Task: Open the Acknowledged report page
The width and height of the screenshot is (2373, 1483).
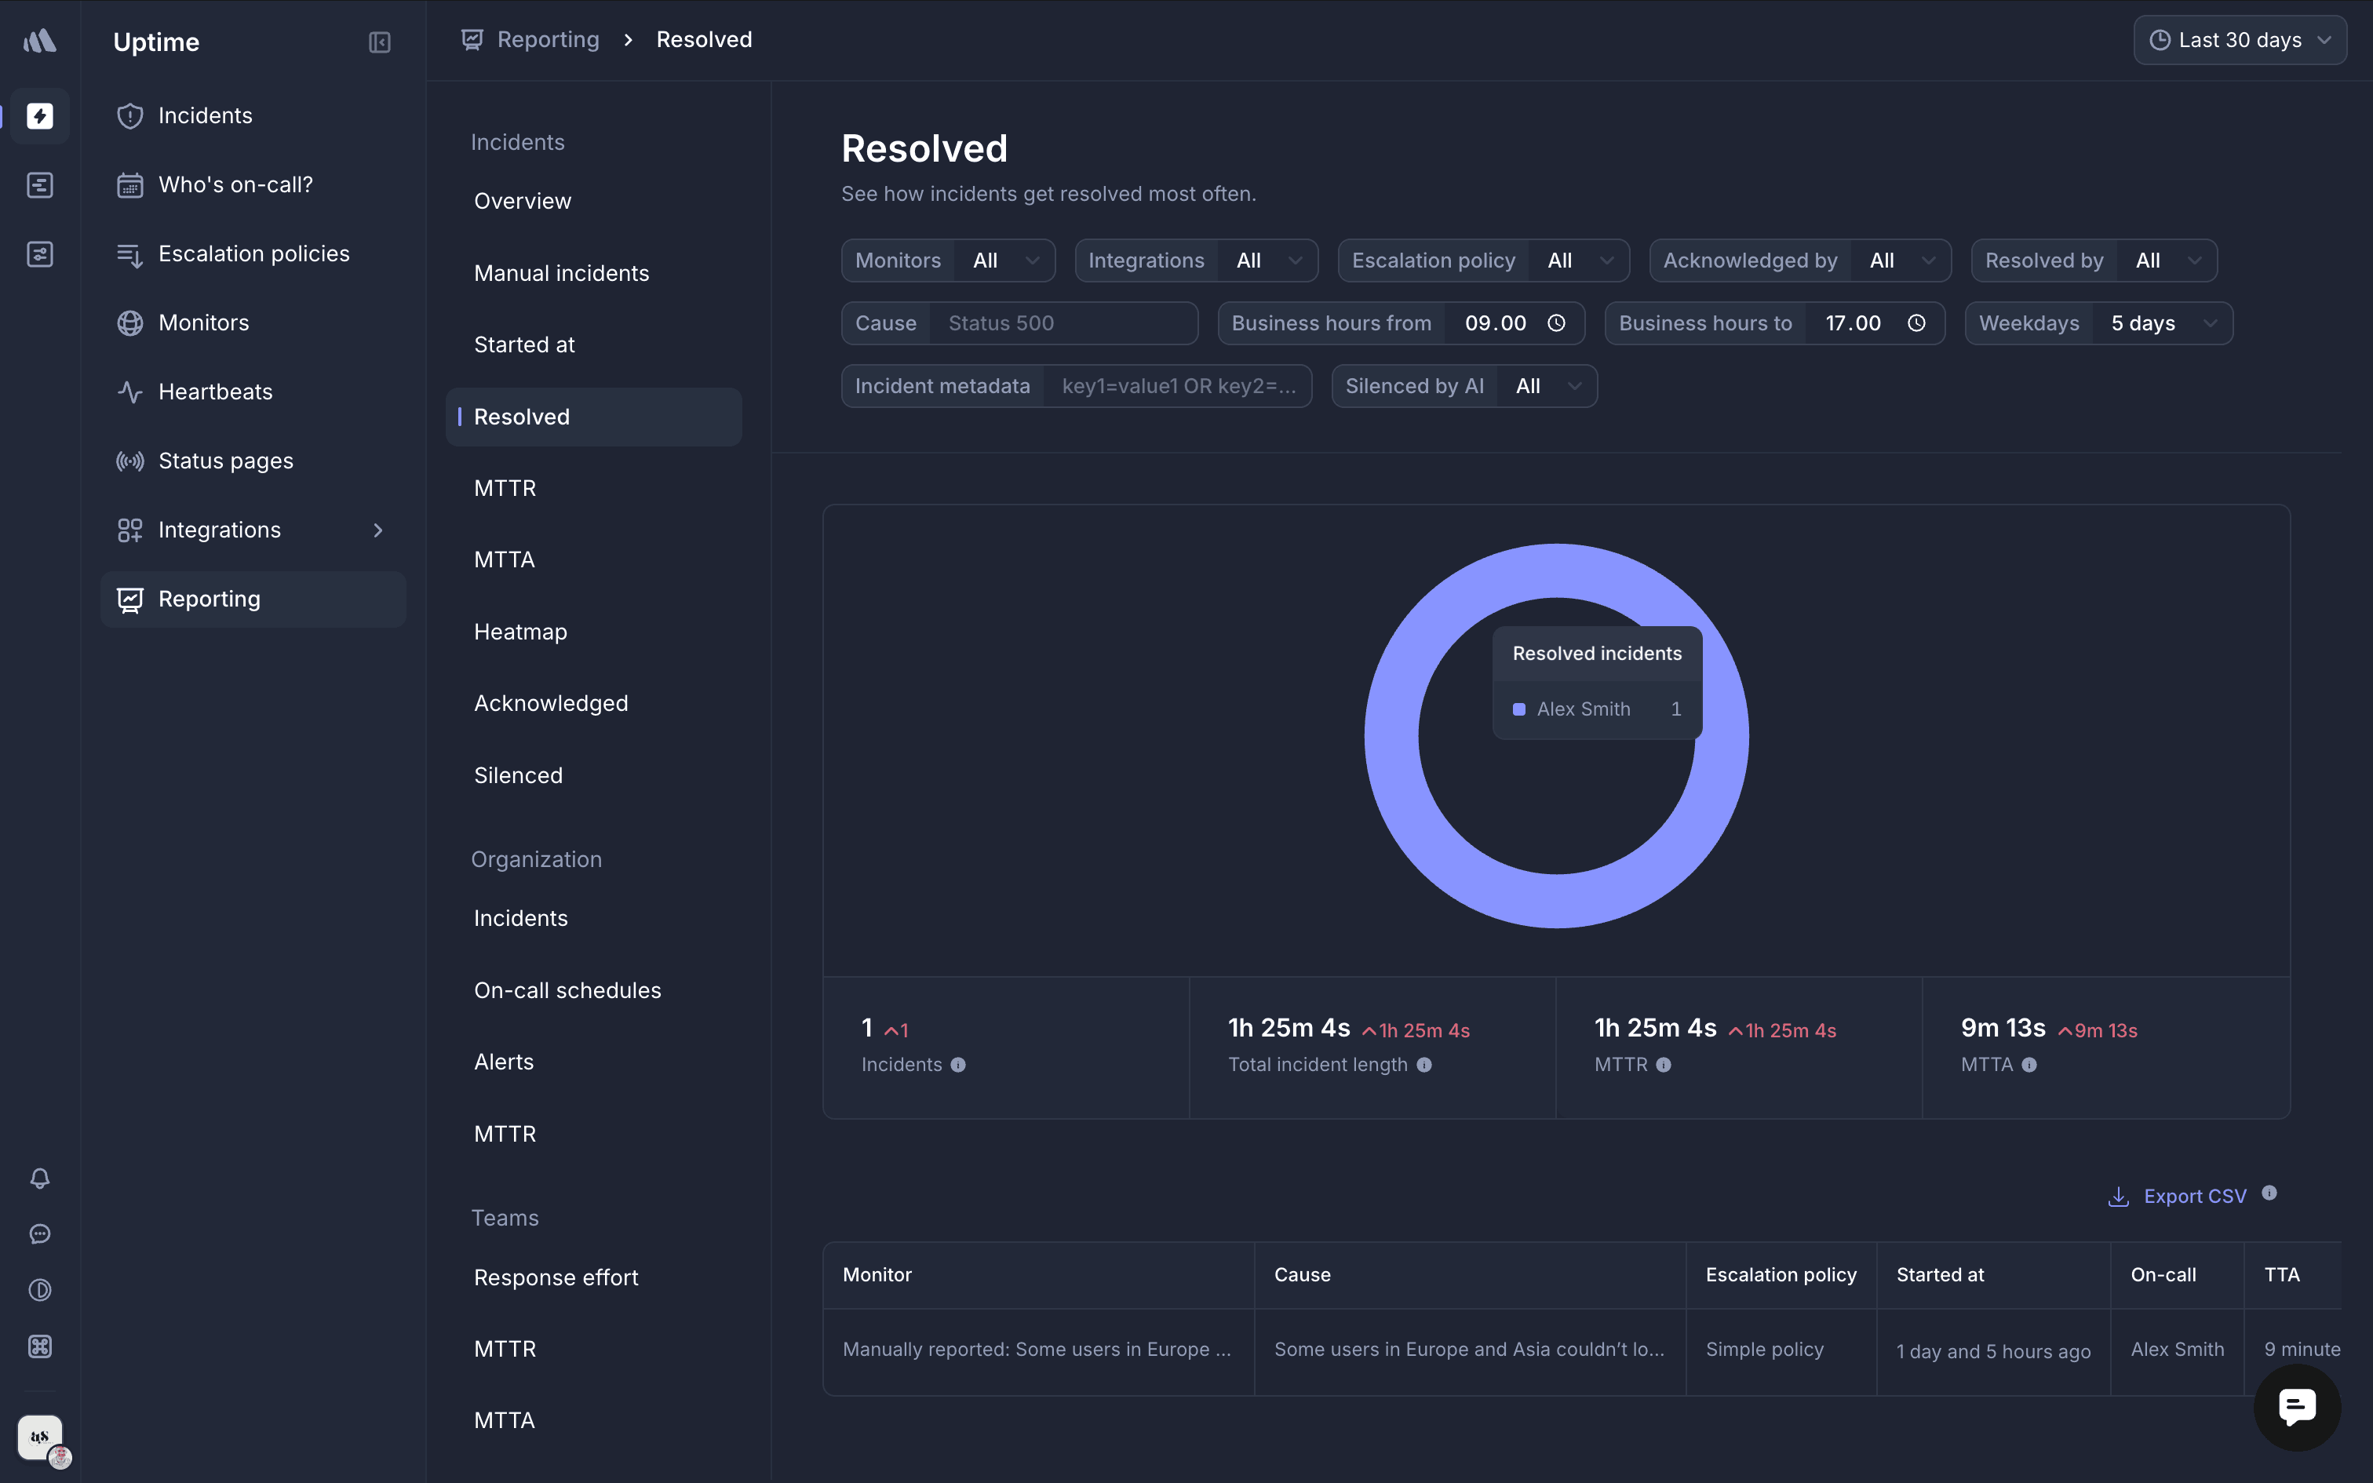Action: 551,702
